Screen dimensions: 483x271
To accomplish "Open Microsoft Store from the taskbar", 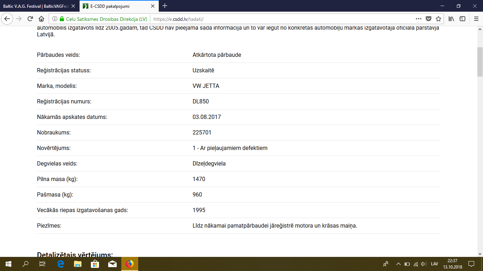I will [x=95, y=264].
